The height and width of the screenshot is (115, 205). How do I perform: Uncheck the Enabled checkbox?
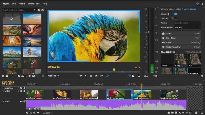coord(176,14)
